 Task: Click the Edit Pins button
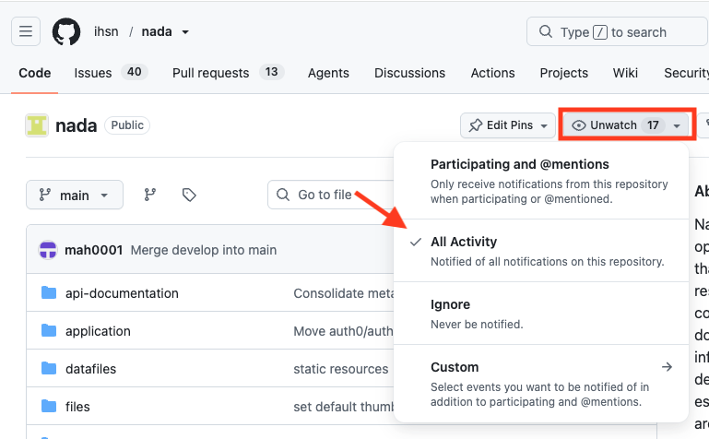(x=508, y=125)
